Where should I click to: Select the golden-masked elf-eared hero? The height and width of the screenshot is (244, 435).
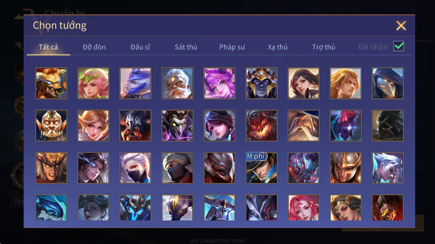51,126
